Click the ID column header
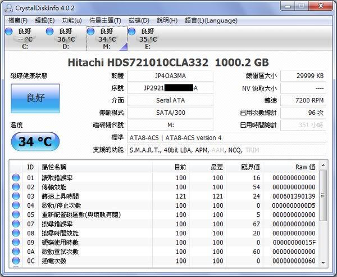This screenshot has width=337, height=277. 30,167
